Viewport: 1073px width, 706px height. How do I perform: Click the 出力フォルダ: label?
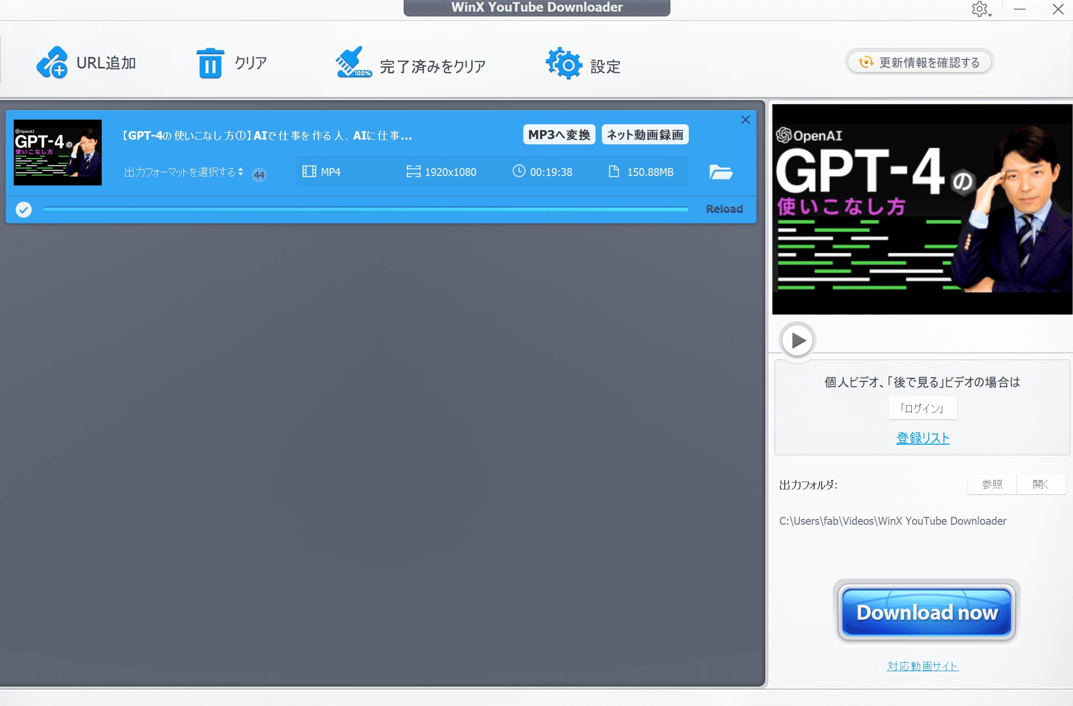pyautogui.click(x=808, y=485)
